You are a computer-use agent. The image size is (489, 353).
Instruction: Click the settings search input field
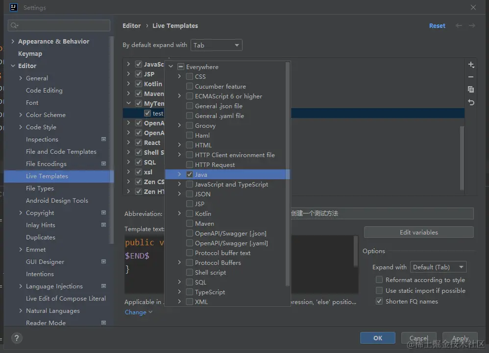pyautogui.click(x=59, y=25)
